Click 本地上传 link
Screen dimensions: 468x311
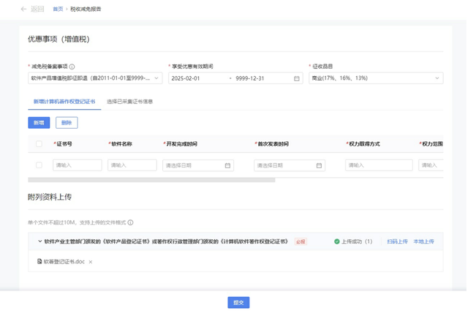pyautogui.click(x=423, y=241)
